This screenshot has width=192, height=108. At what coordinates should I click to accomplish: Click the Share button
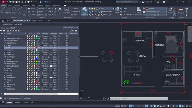coord(48,2)
